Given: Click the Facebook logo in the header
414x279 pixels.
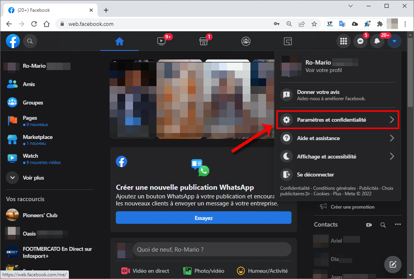Looking at the screenshot, I should click(13, 41).
